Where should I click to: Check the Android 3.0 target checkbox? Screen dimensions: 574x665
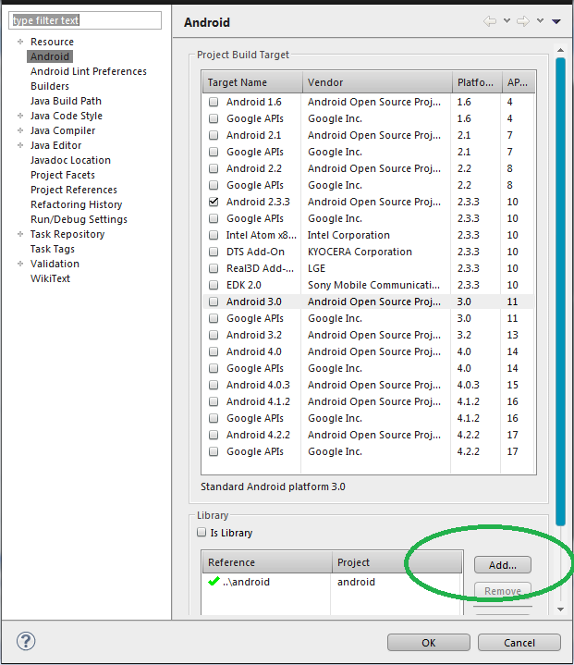[214, 302]
